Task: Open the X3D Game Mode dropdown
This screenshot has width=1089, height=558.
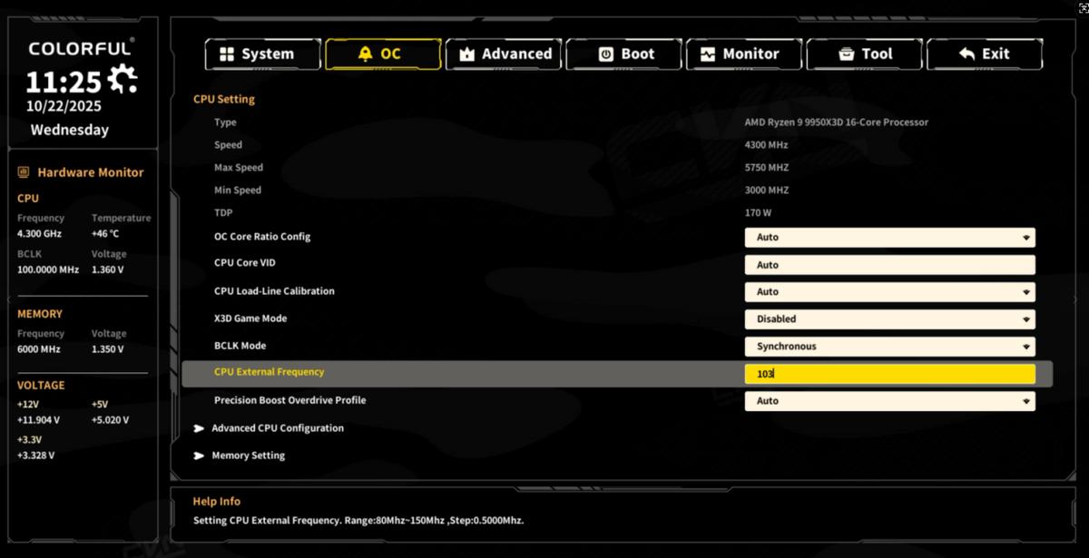Action: [x=889, y=319]
